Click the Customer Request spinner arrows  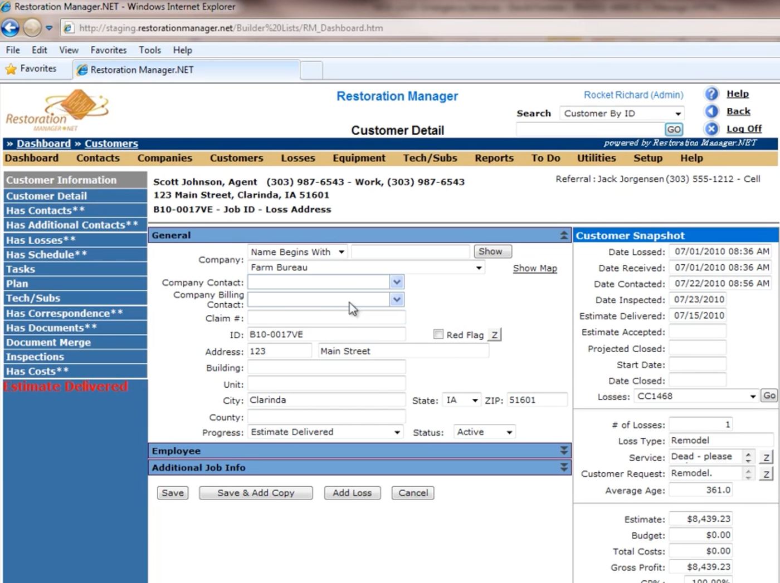click(x=748, y=474)
